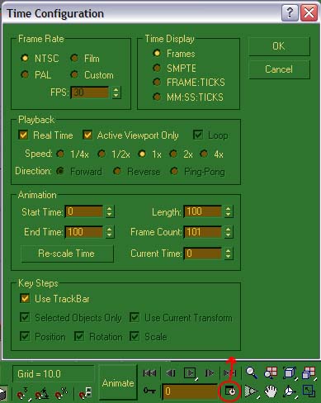The image size is (321, 403).
Task: Set playback speed to 2x
Action: pyautogui.click(x=173, y=154)
